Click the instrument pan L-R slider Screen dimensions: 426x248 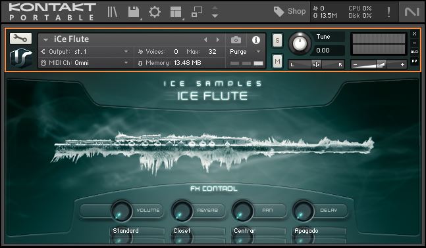pyautogui.click(x=316, y=64)
